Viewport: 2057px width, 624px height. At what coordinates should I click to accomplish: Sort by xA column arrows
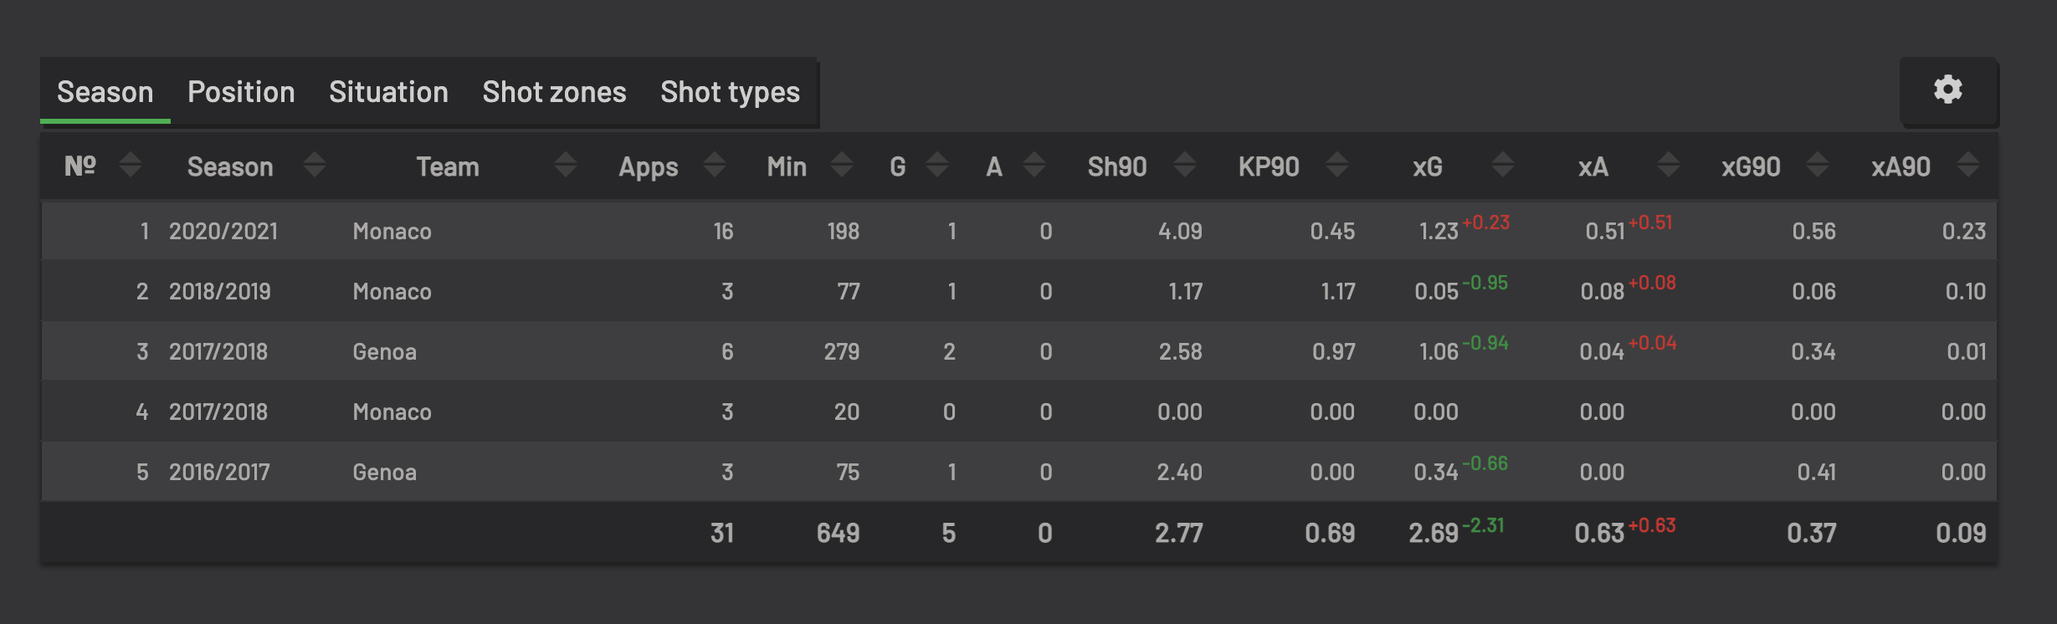click(x=1669, y=165)
